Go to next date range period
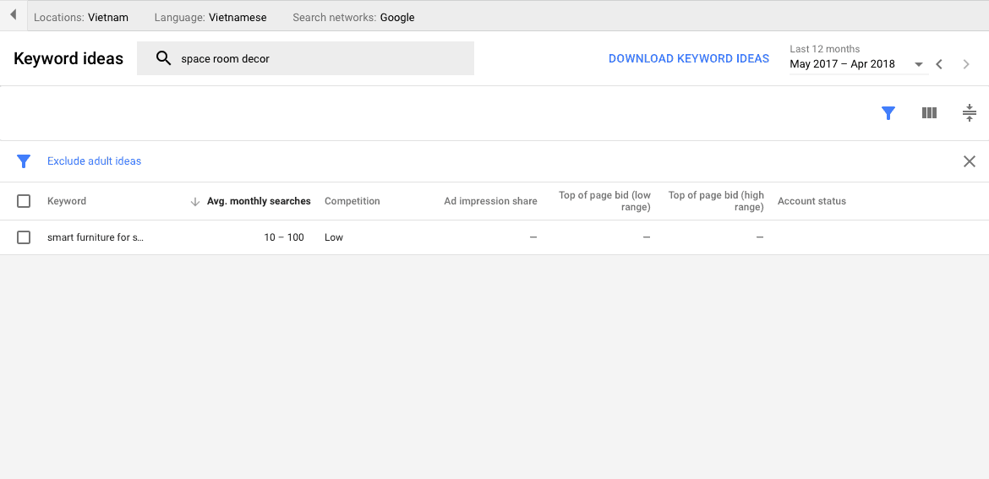The height and width of the screenshot is (479, 989). 966,64
